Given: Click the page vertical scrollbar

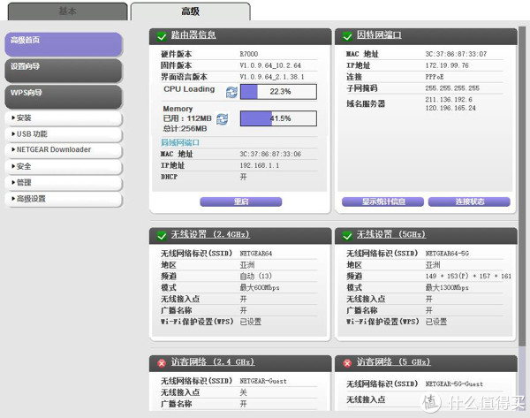Looking at the screenshot, I should point(523,217).
